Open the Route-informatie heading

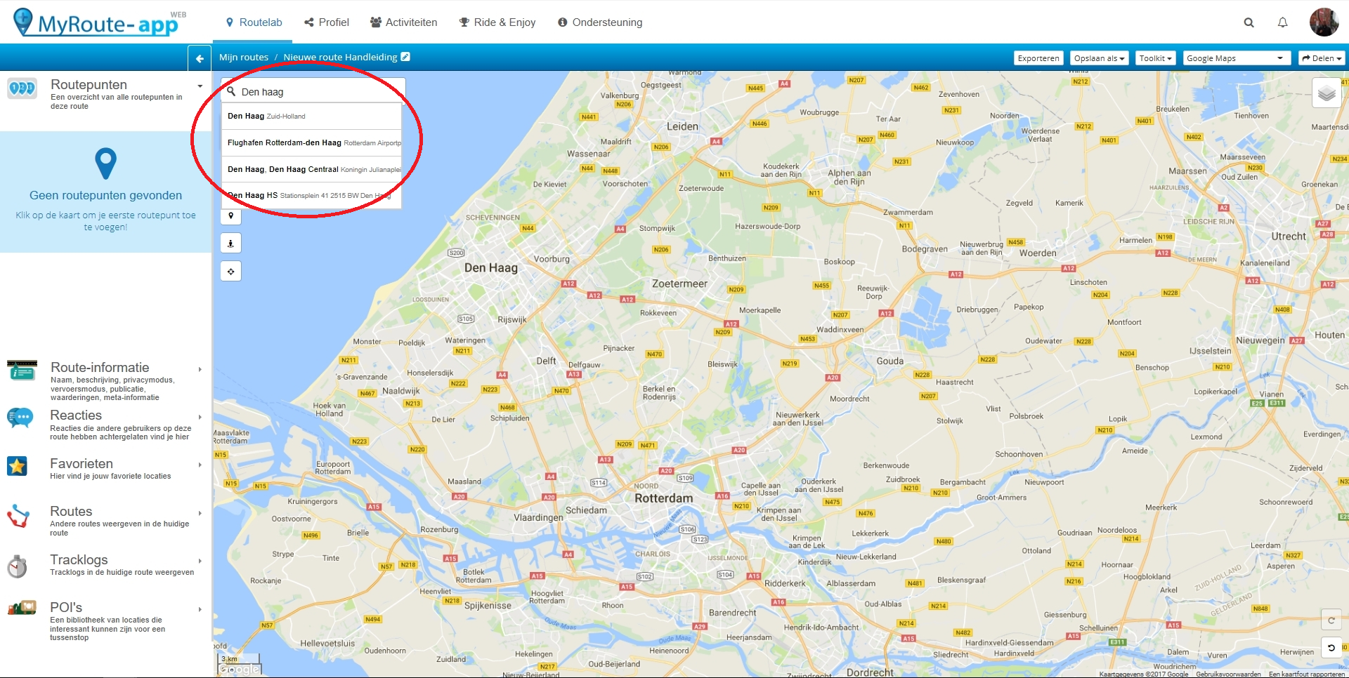click(x=100, y=367)
